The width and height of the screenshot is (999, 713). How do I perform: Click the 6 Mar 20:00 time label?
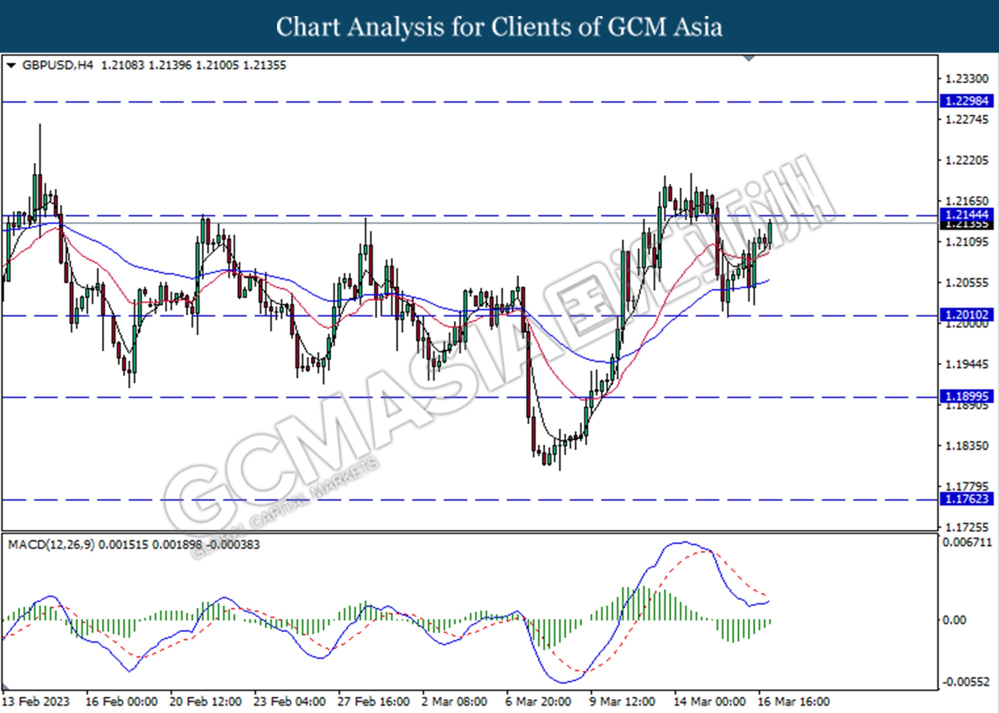coord(538,702)
